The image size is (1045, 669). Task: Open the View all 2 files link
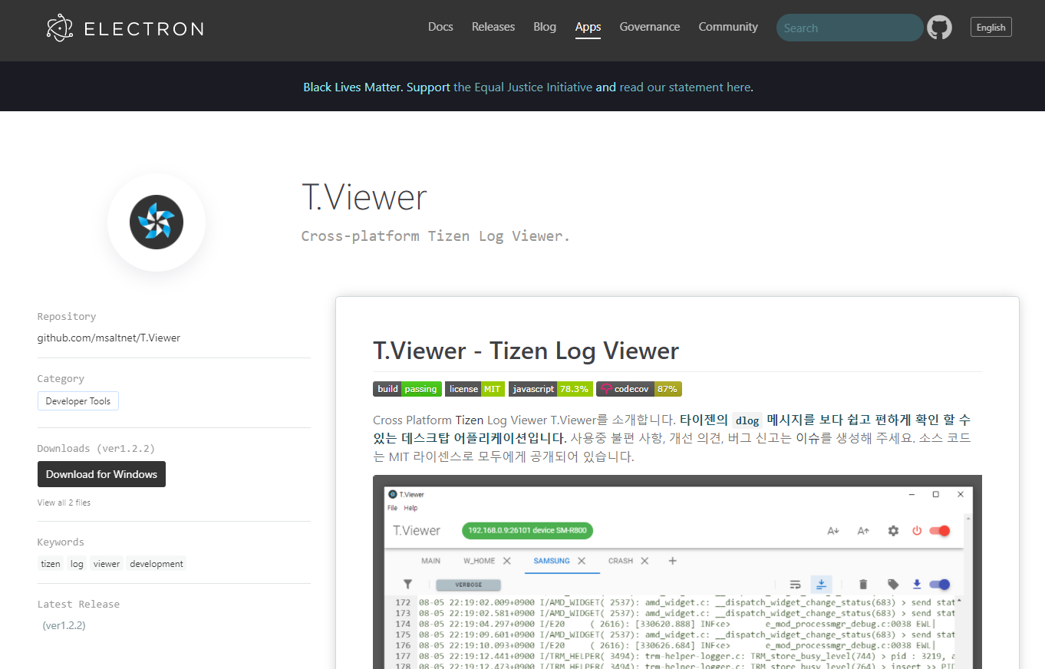tap(64, 503)
